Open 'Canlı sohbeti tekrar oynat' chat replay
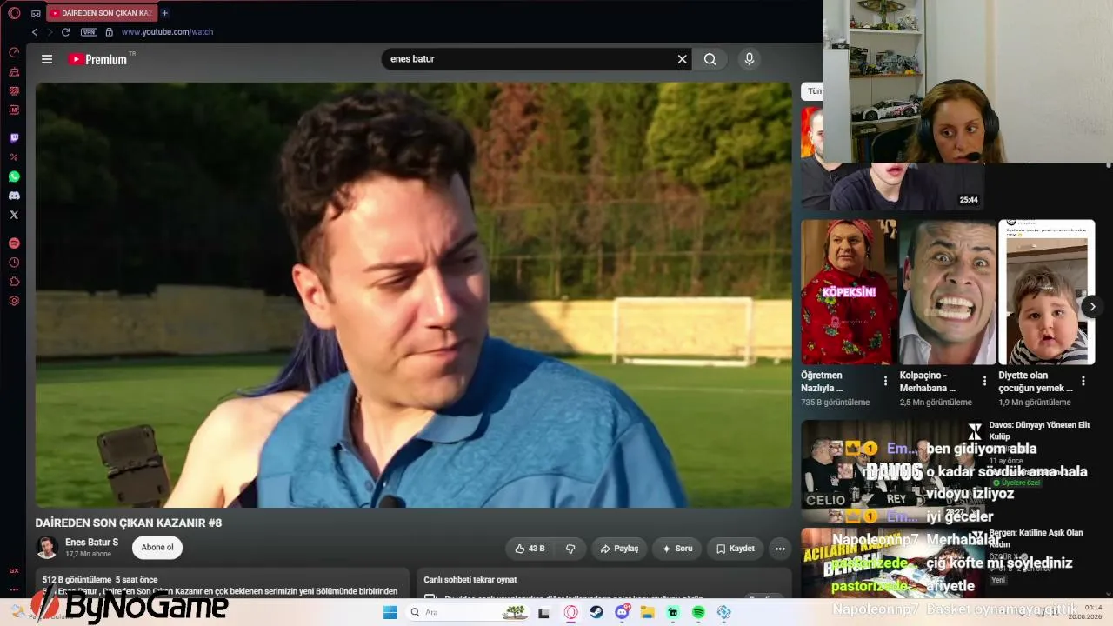The image size is (1113, 626). [470, 580]
